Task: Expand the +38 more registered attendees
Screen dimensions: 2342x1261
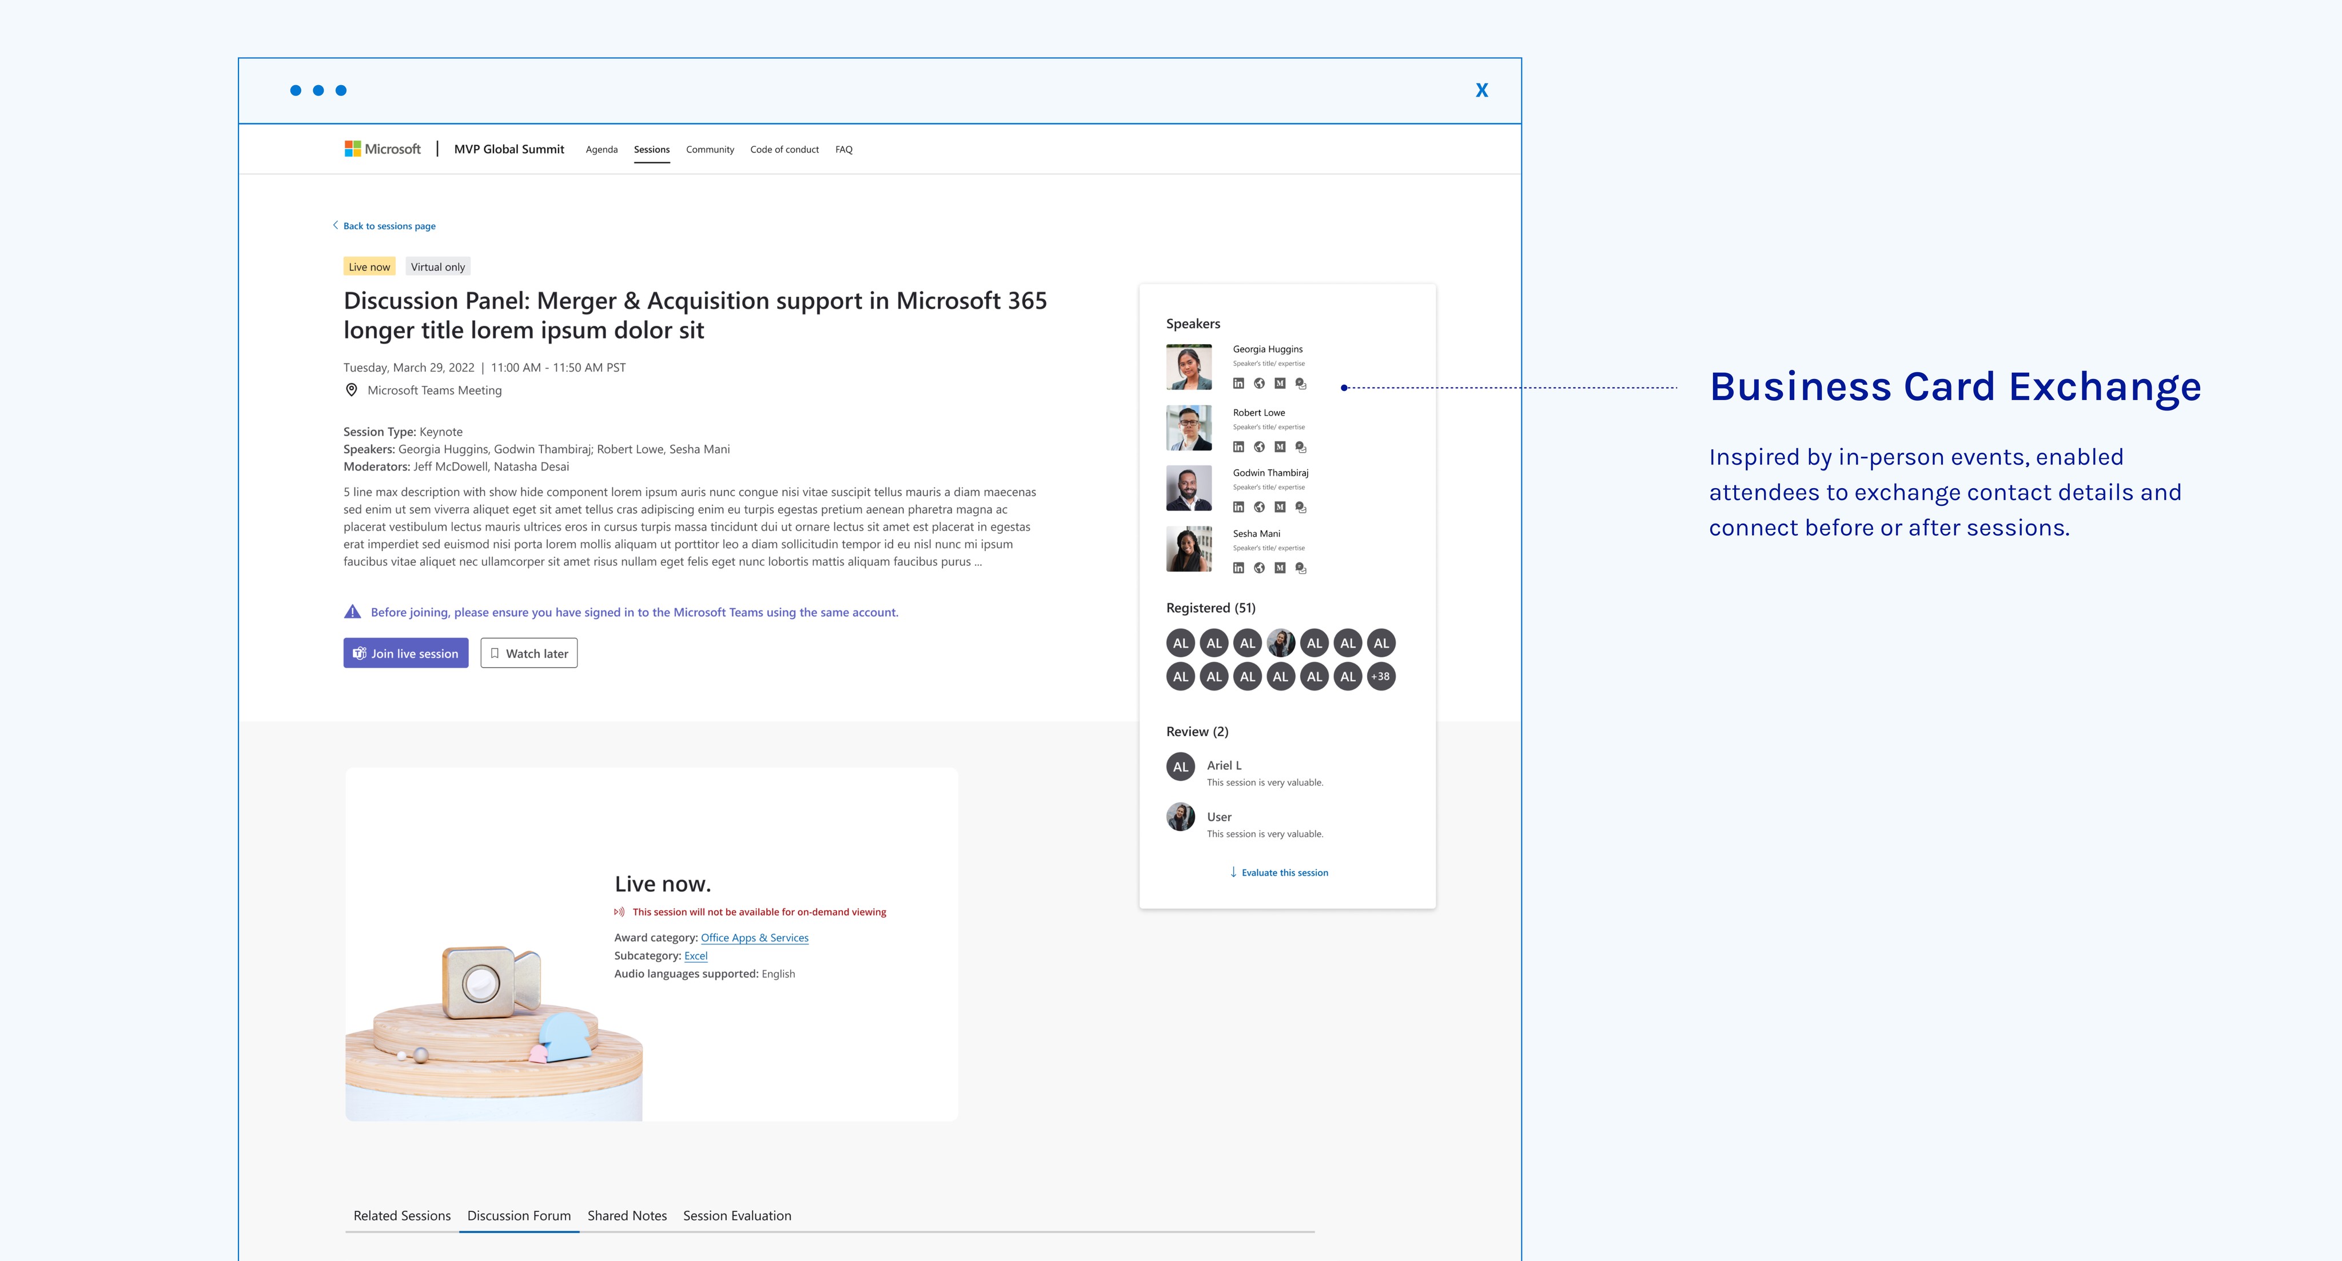Action: coord(1380,676)
